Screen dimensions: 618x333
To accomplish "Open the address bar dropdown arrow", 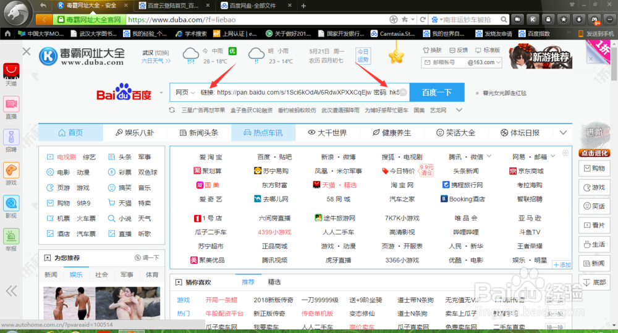I will point(413,19).
